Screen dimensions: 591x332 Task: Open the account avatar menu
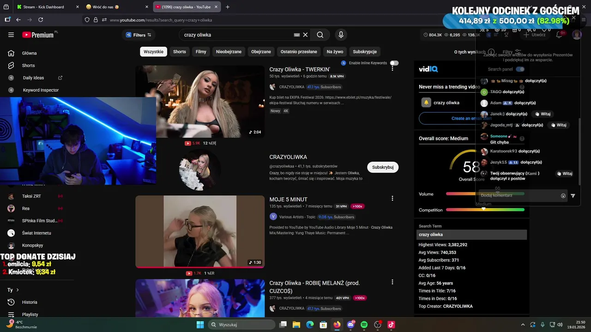[576, 35]
